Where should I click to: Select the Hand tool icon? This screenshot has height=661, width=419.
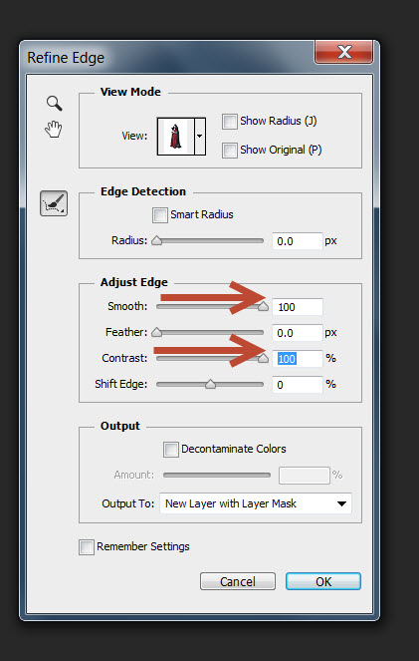coord(54,129)
